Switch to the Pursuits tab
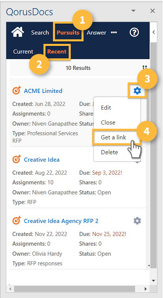The width and height of the screenshot is (163, 298). click(x=68, y=33)
